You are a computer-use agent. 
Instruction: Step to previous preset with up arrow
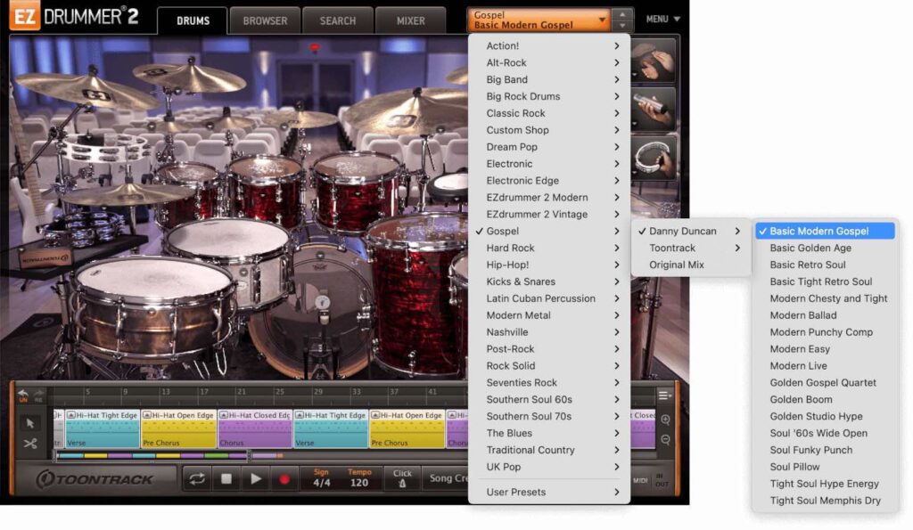tap(621, 14)
